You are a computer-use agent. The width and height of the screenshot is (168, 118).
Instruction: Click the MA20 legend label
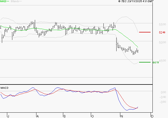3,1
